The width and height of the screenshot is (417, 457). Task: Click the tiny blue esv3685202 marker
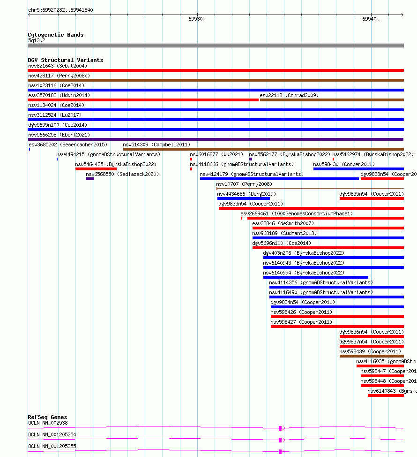[30, 149]
